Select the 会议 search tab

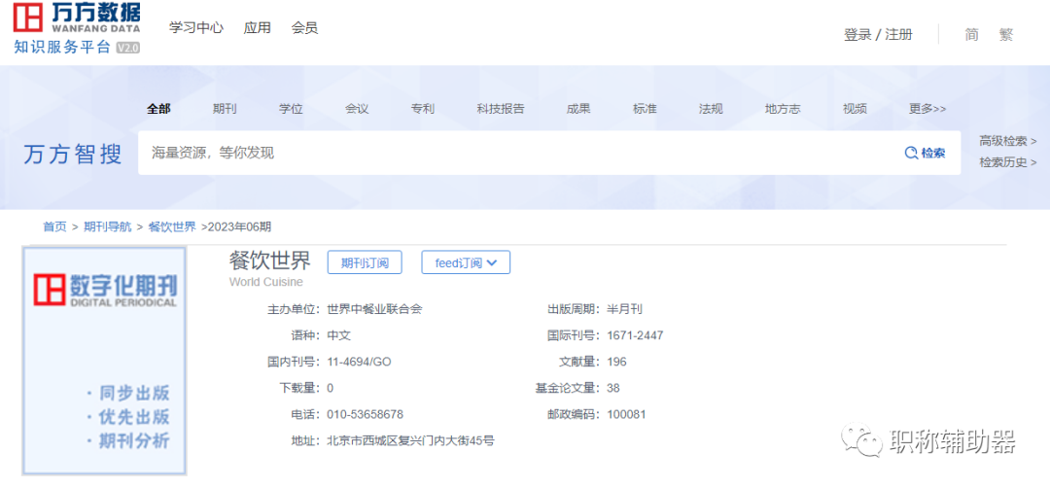[357, 109]
